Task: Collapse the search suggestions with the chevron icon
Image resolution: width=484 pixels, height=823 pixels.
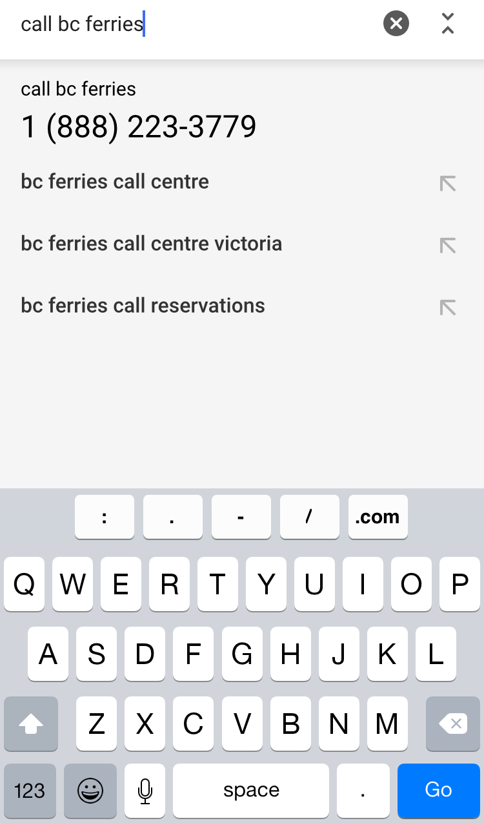Action: click(448, 24)
